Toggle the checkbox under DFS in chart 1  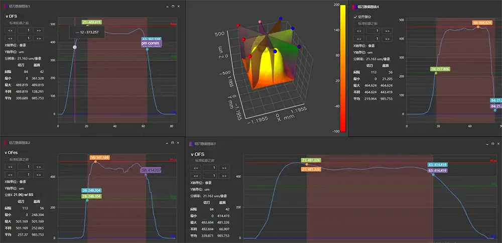click(x=7, y=24)
